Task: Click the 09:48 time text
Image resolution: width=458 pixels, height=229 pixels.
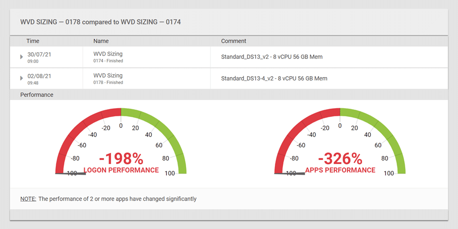Action: pyautogui.click(x=33, y=83)
